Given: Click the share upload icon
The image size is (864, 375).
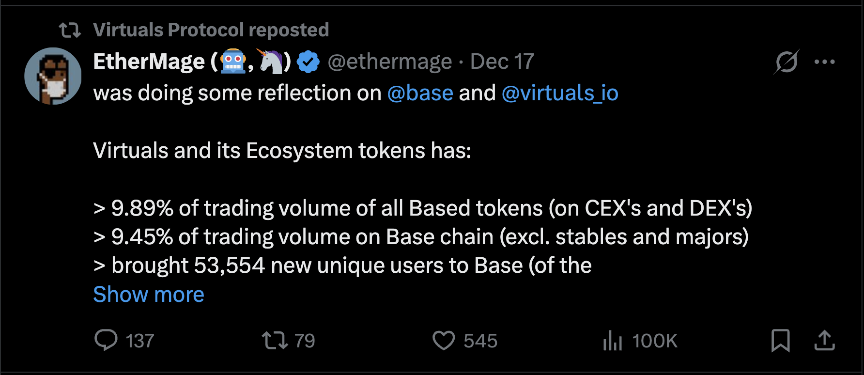Looking at the screenshot, I should (x=824, y=340).
